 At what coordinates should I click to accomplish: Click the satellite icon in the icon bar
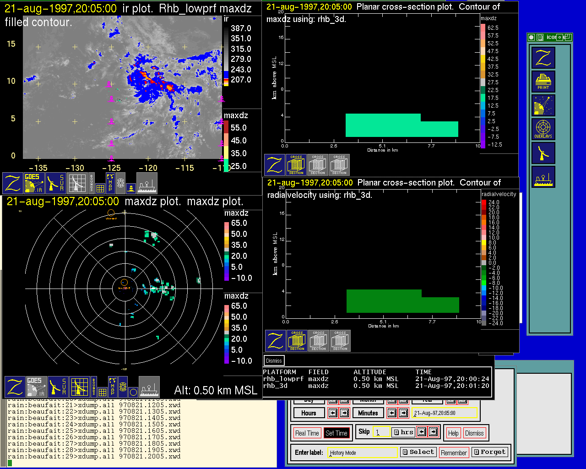pos(543,105)
